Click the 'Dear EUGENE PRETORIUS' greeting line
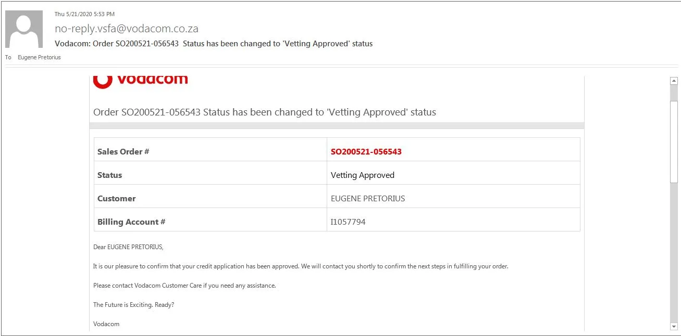681x336 pixels. tap(128, 247)
